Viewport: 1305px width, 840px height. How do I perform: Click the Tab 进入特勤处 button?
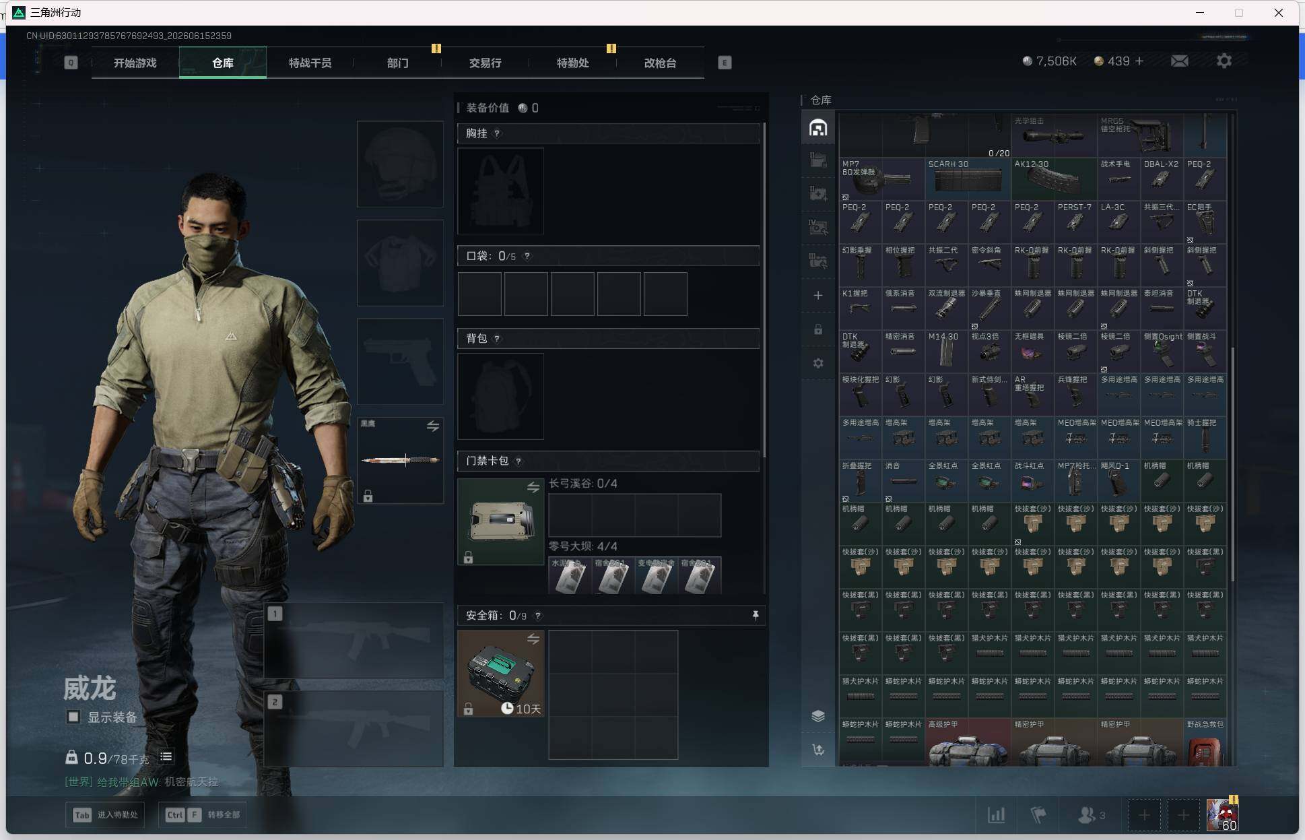coord(106,814)
